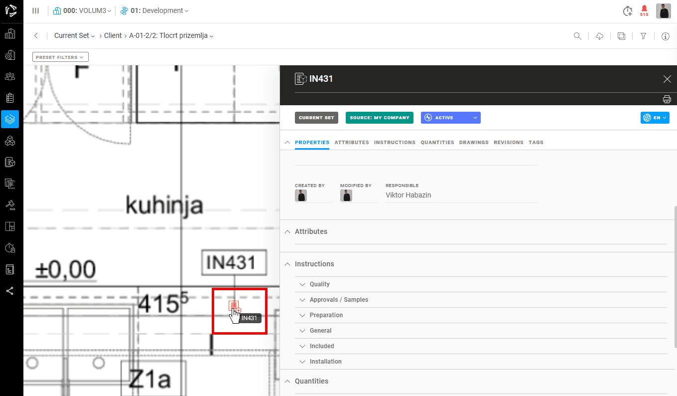The width and height of the screenshot is (677, 396).
Task: Open the Preset Filters dropdown
Action: click(60, 57)
